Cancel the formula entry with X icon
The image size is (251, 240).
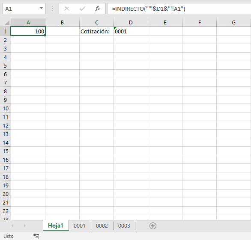click(x=66, y=9)
